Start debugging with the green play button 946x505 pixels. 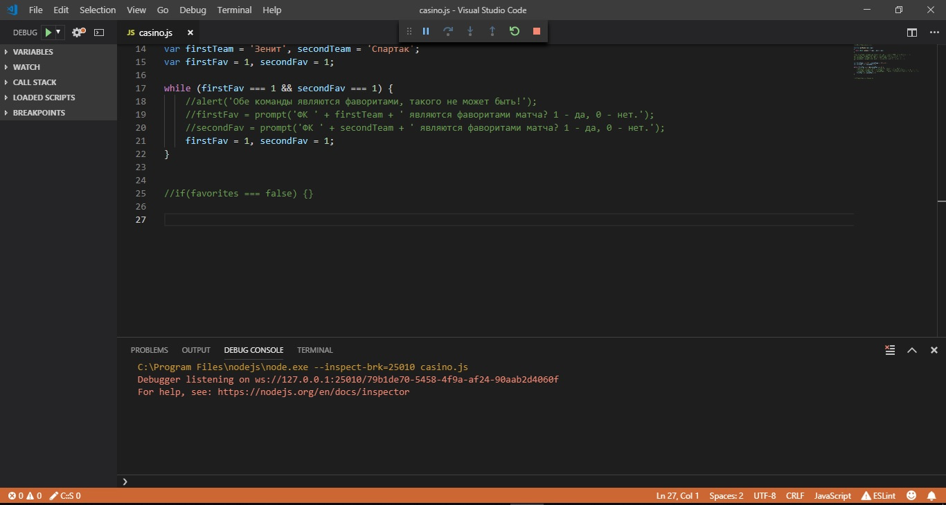48,32
